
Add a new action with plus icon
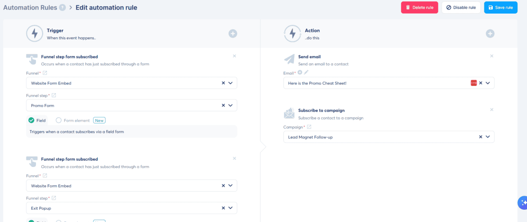pyautogui.click(x=490, y=34)
